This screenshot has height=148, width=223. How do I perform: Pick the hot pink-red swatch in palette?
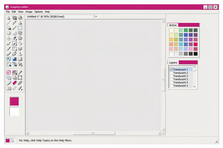(x=196, y=44)
